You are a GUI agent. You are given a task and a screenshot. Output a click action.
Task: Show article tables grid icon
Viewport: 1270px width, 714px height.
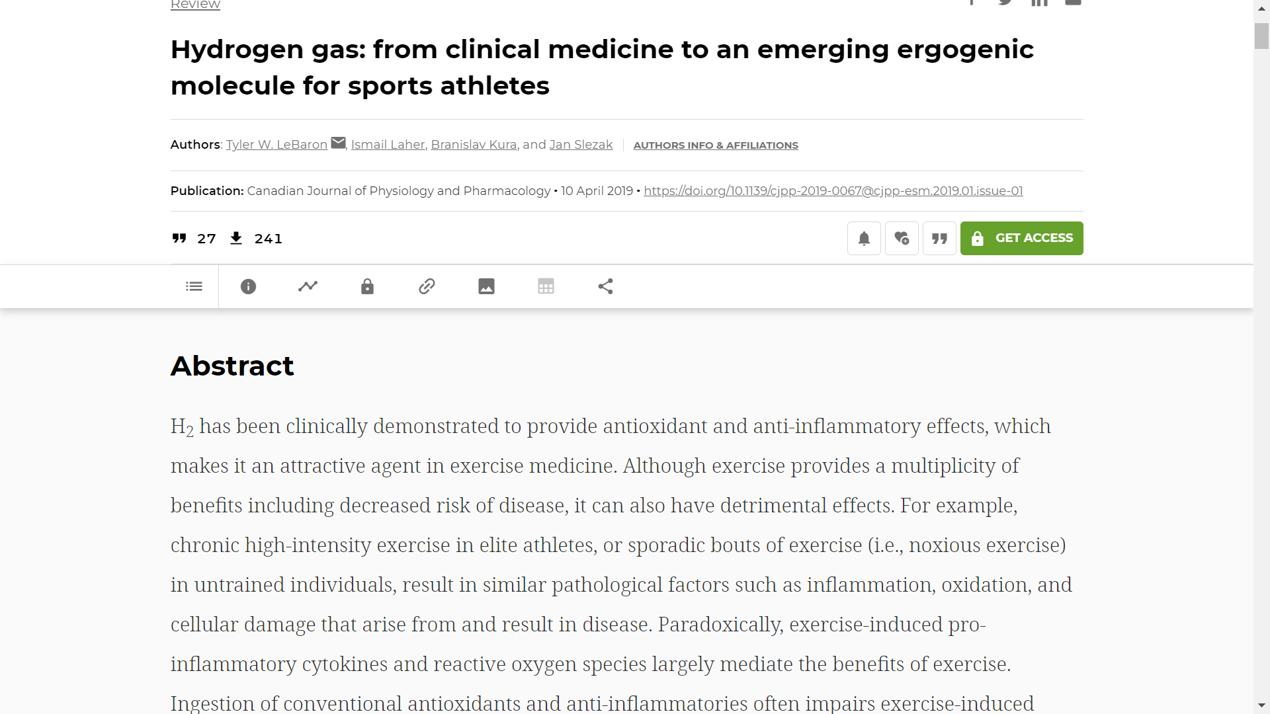(546, 286)
